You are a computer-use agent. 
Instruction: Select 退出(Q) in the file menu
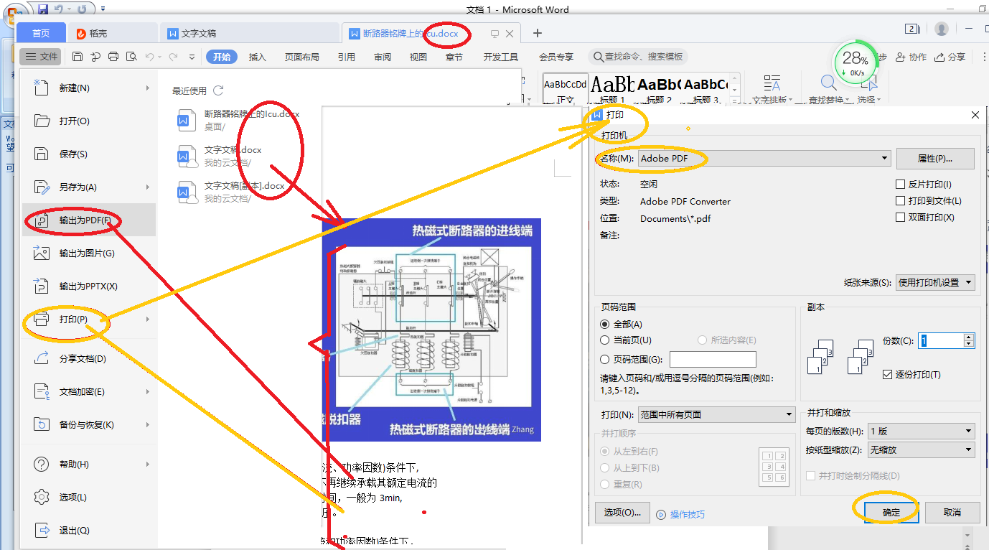89,530
